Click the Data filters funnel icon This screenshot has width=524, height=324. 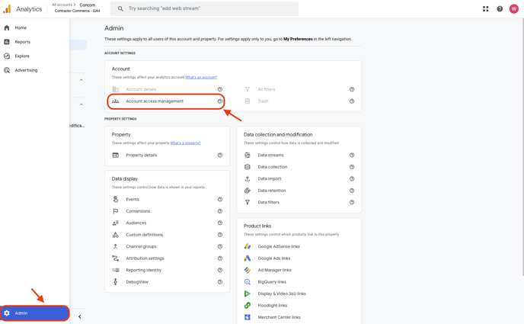tap(248, 202)
